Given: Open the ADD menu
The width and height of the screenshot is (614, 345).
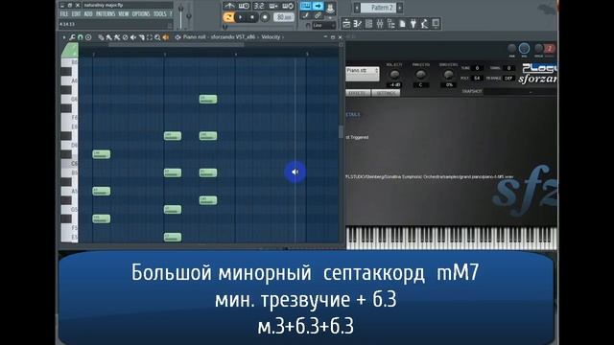Looking at the screenshot, I should [x=88, y=14].
